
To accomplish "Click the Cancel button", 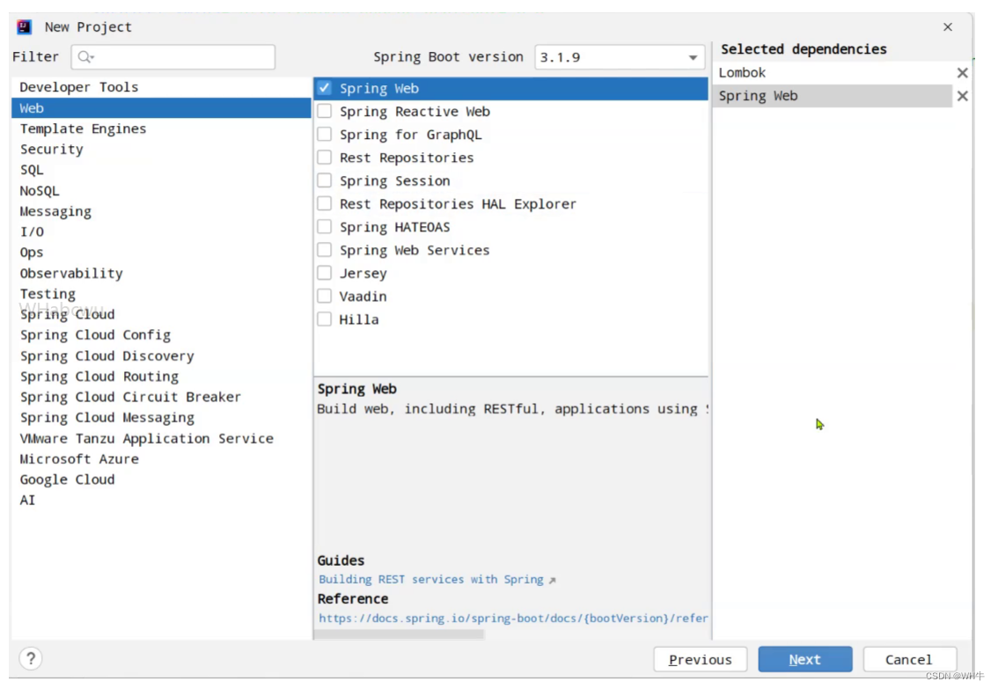I will coord(909,660).
